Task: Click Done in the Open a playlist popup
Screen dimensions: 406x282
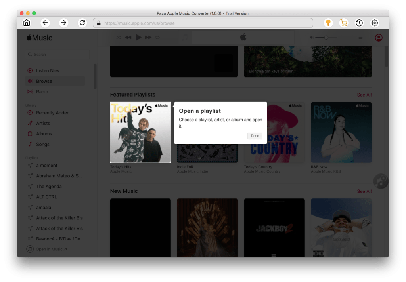Action: 255,136
